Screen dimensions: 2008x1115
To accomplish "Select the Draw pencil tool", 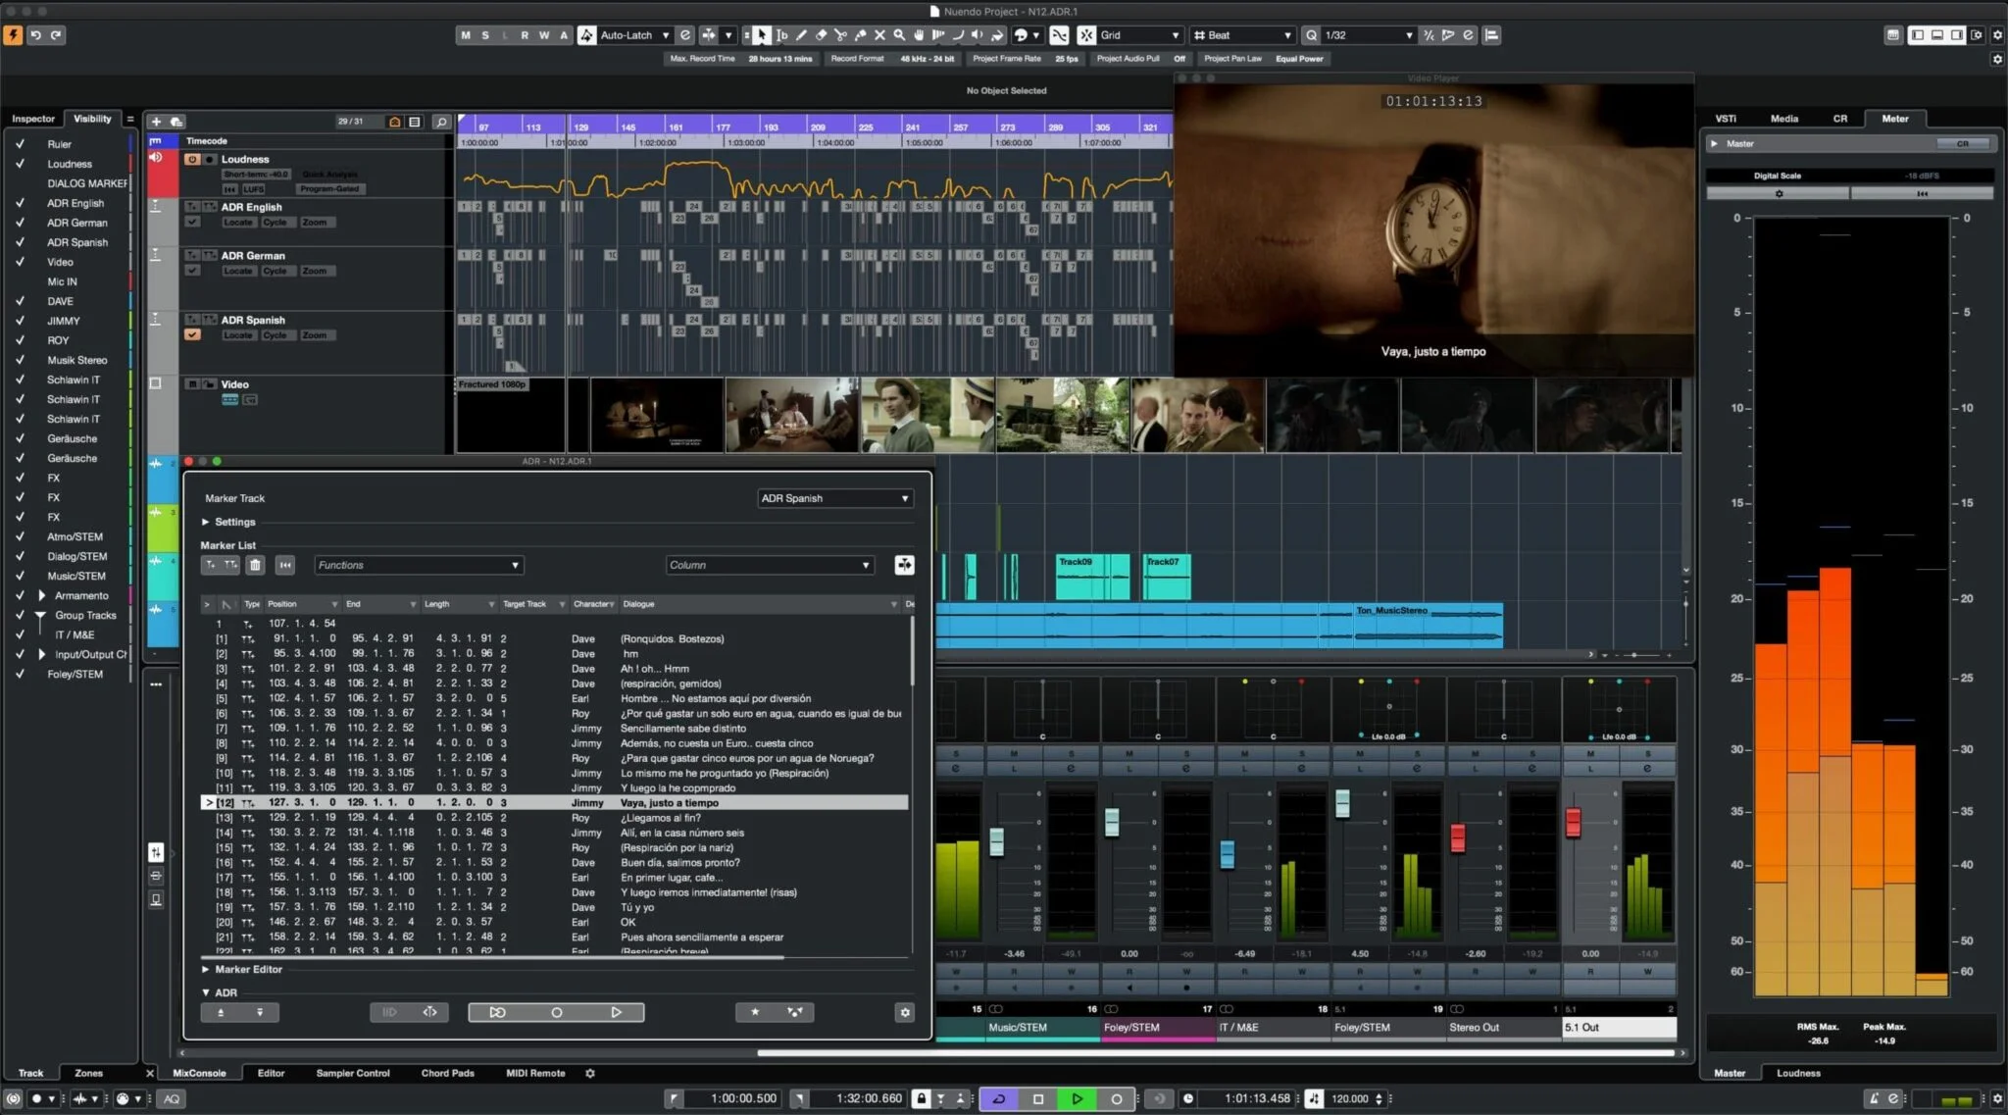I will pyautogui.click(x=801, y=35).
